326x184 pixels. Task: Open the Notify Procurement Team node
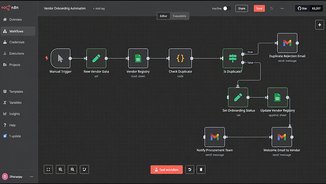[215, 137]
